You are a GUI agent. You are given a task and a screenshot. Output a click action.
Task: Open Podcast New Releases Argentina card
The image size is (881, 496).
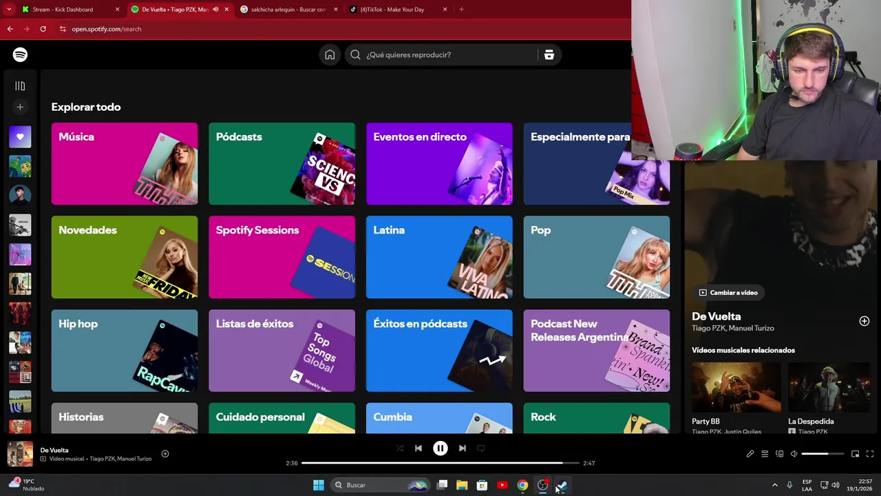tap(597, 351)
